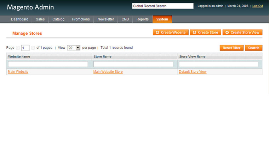
Task: Click the 'Logged in as admin' text
Action: pos(210,6)
